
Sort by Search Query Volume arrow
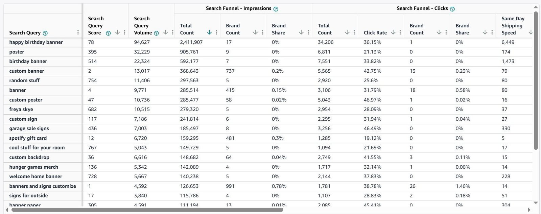[165, 32]
